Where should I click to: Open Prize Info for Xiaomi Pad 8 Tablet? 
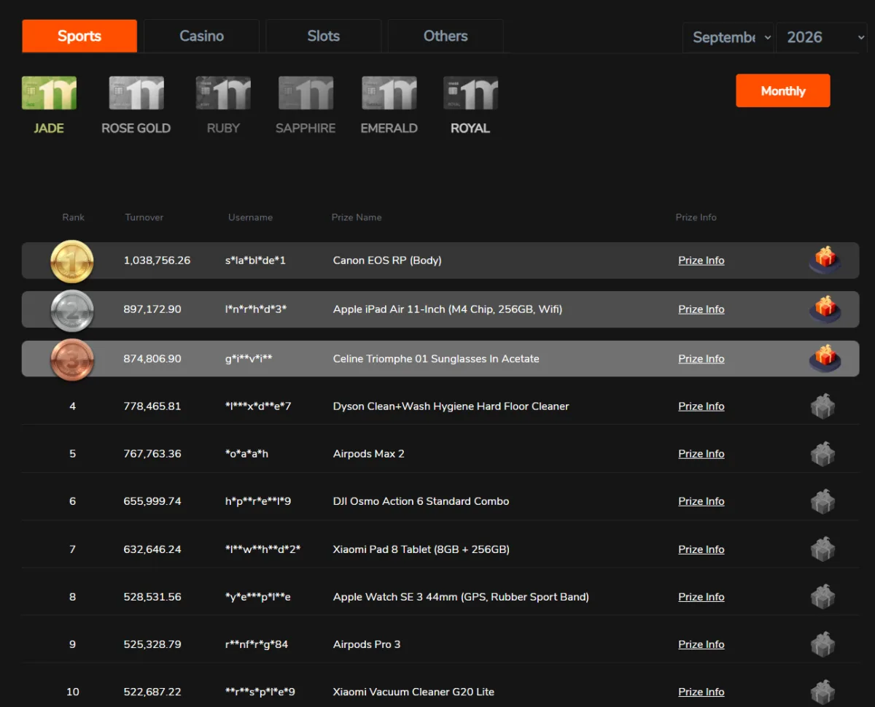(701, 549)
